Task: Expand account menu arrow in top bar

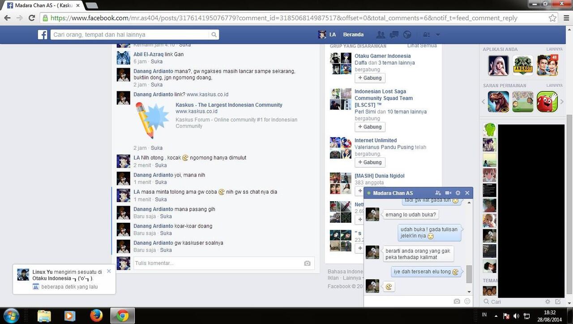Action: [x=438, y=35]
